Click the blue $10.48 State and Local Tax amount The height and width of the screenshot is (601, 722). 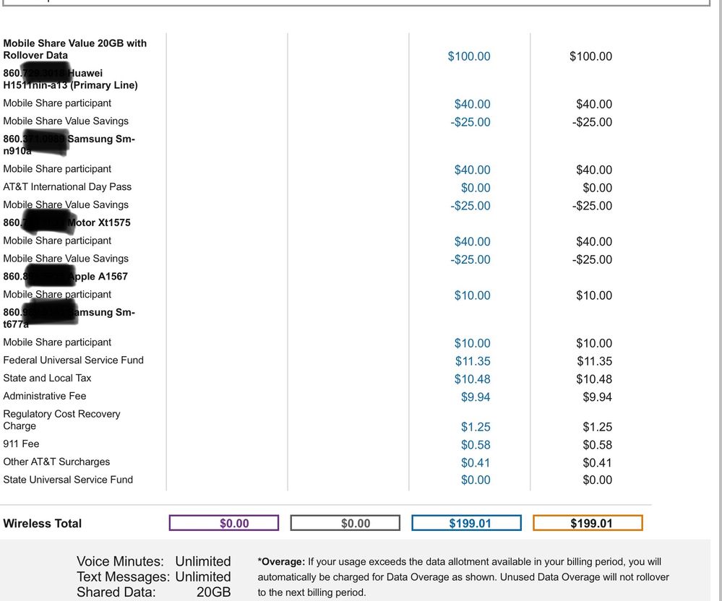473,379
